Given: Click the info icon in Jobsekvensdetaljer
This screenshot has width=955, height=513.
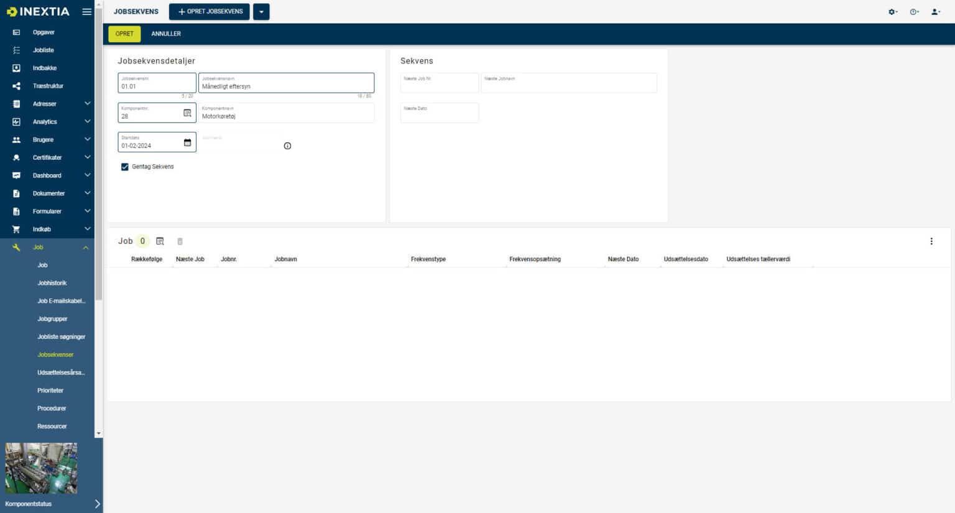Looking at the screenshot, I should [x=287, y=146].
